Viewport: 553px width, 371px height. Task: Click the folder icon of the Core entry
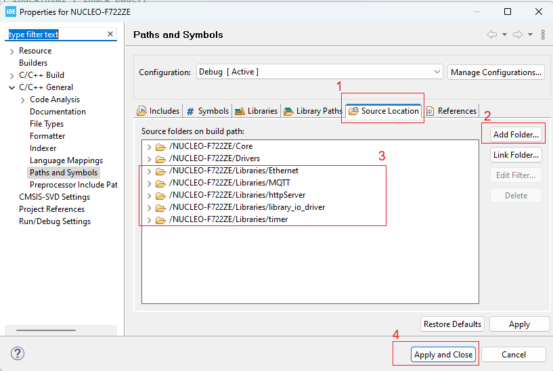point(160,147)
